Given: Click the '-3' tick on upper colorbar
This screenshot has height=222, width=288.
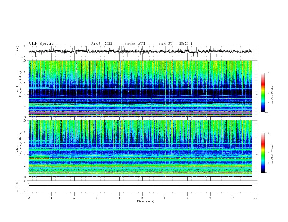Looking at the screenshot, I should [x=268, y=73].
